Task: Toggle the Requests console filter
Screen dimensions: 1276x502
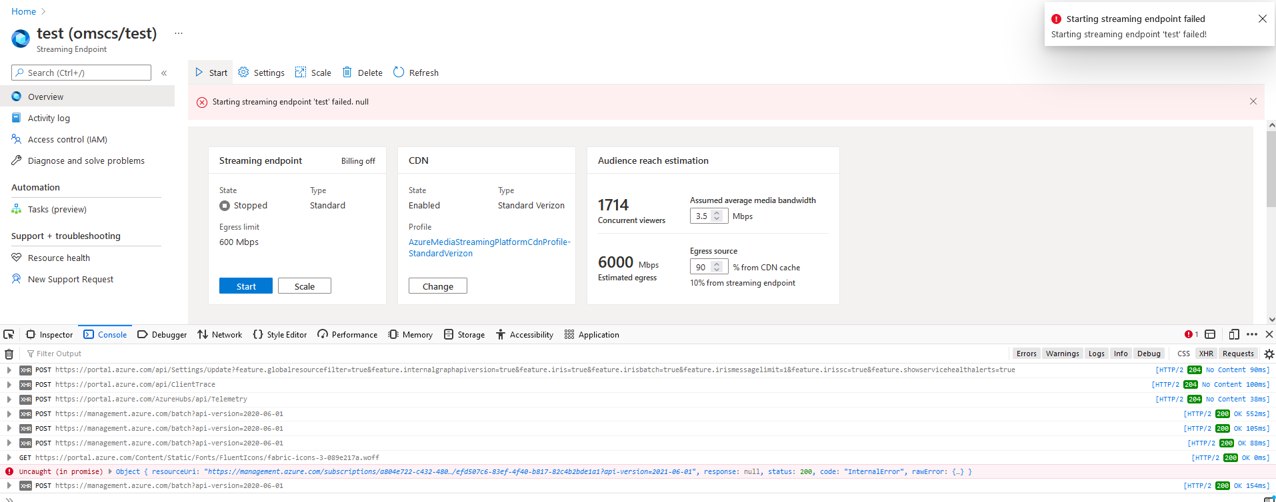Action: coord(1238,354)
